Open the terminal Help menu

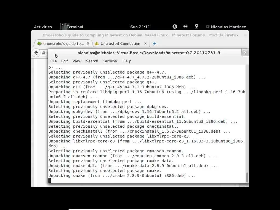coord(127,61)
